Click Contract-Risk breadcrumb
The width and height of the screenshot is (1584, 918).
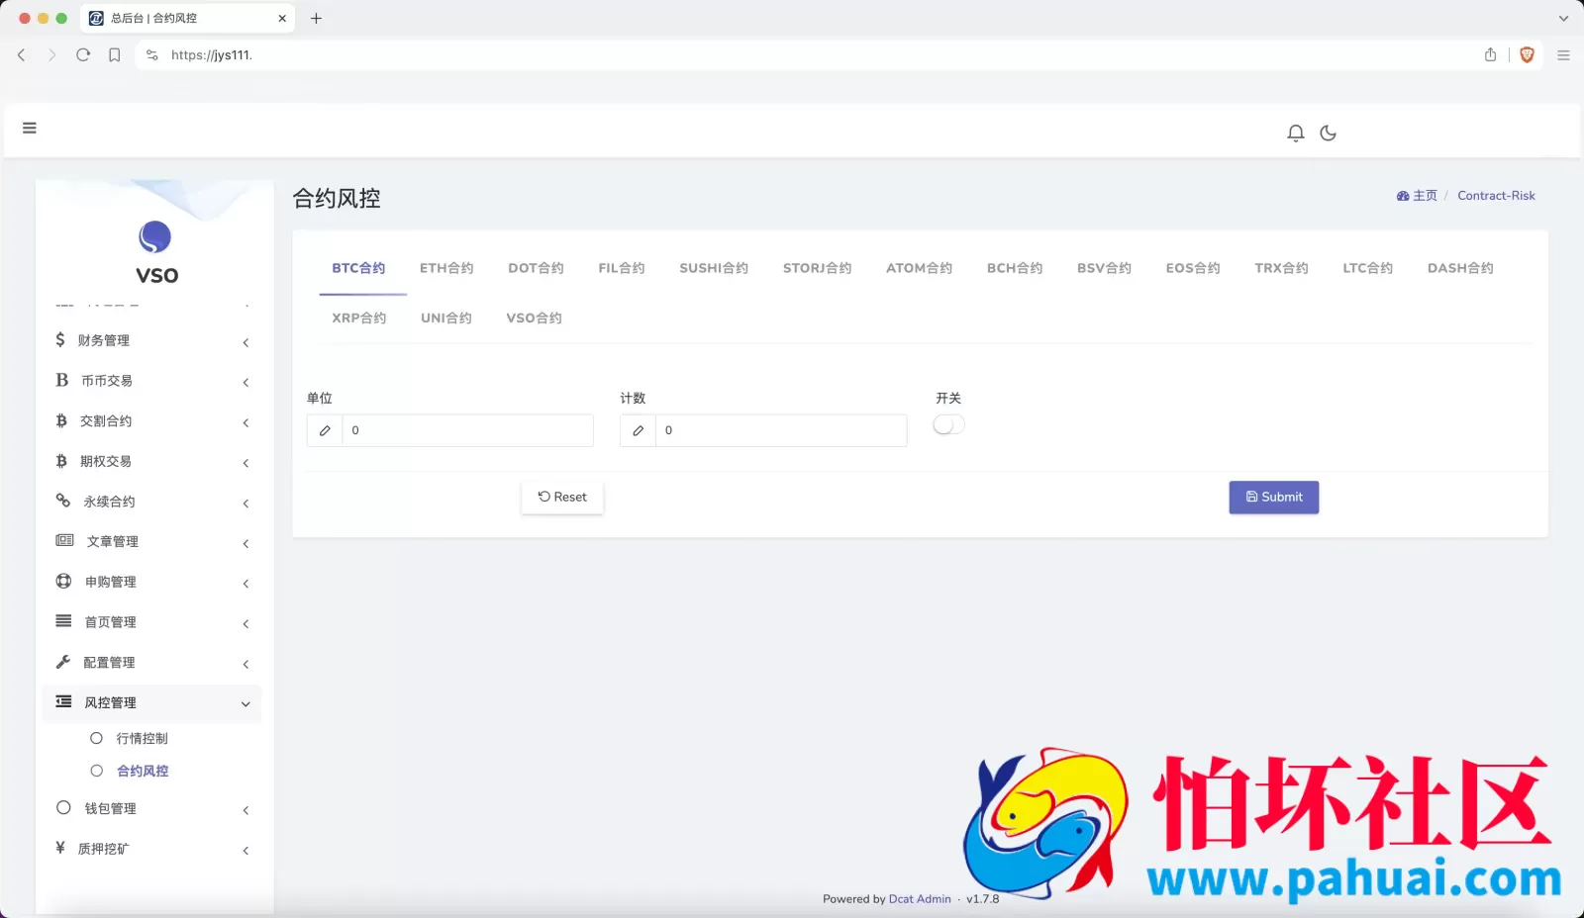[1496, 196]
